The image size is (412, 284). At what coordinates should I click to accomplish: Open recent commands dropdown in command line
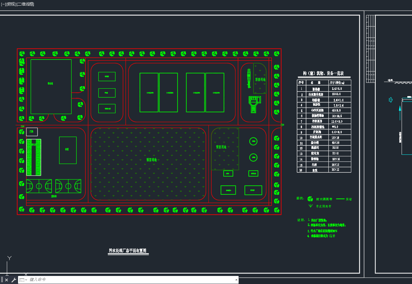pos(24,280)
